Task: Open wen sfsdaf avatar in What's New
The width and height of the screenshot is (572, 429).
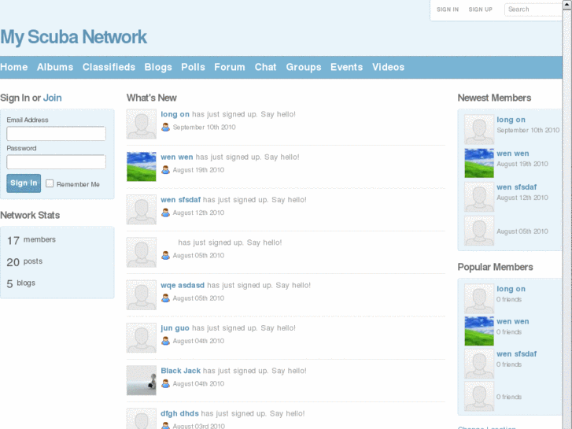Action: point(142,209)
